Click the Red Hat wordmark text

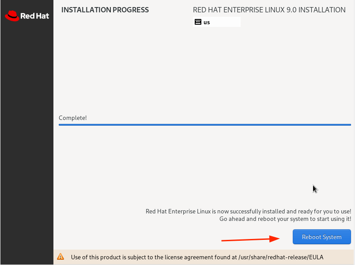tap(34, 16)
